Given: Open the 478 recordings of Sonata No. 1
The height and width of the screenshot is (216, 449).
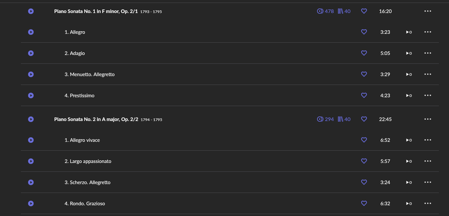Looking at the screenshot, I should pos(326,11).
